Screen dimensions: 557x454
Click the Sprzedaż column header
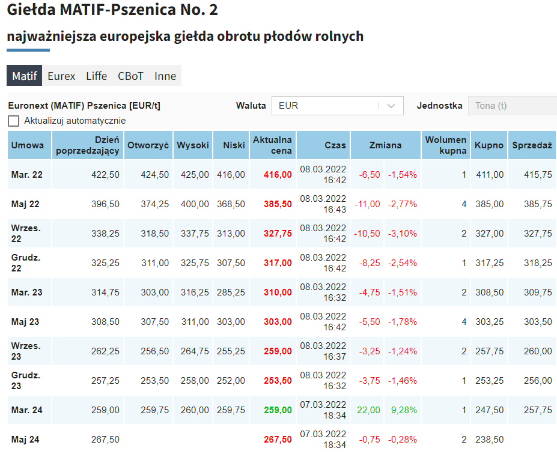click(x=532, y=145)
